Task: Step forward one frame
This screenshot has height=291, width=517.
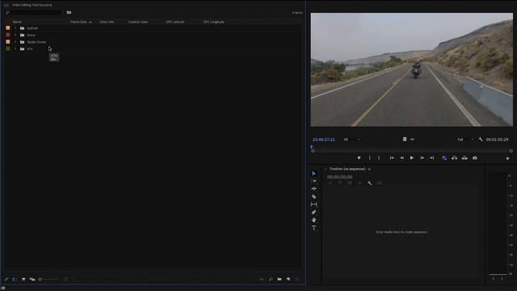Action: 422,158
